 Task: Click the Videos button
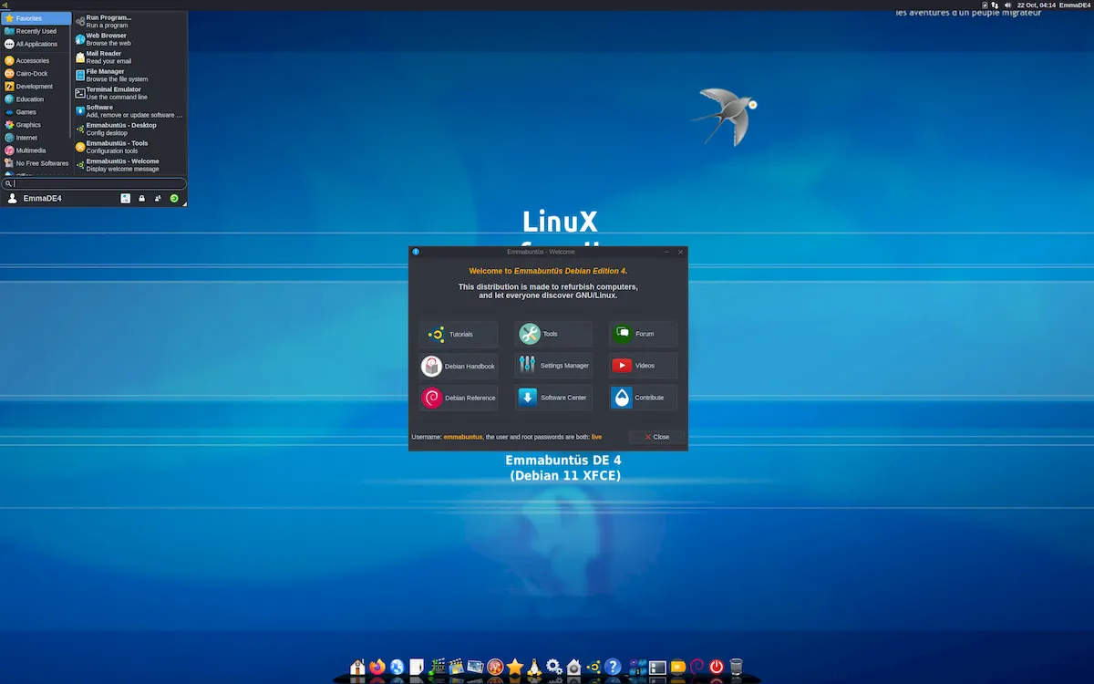tap(644, 366)
